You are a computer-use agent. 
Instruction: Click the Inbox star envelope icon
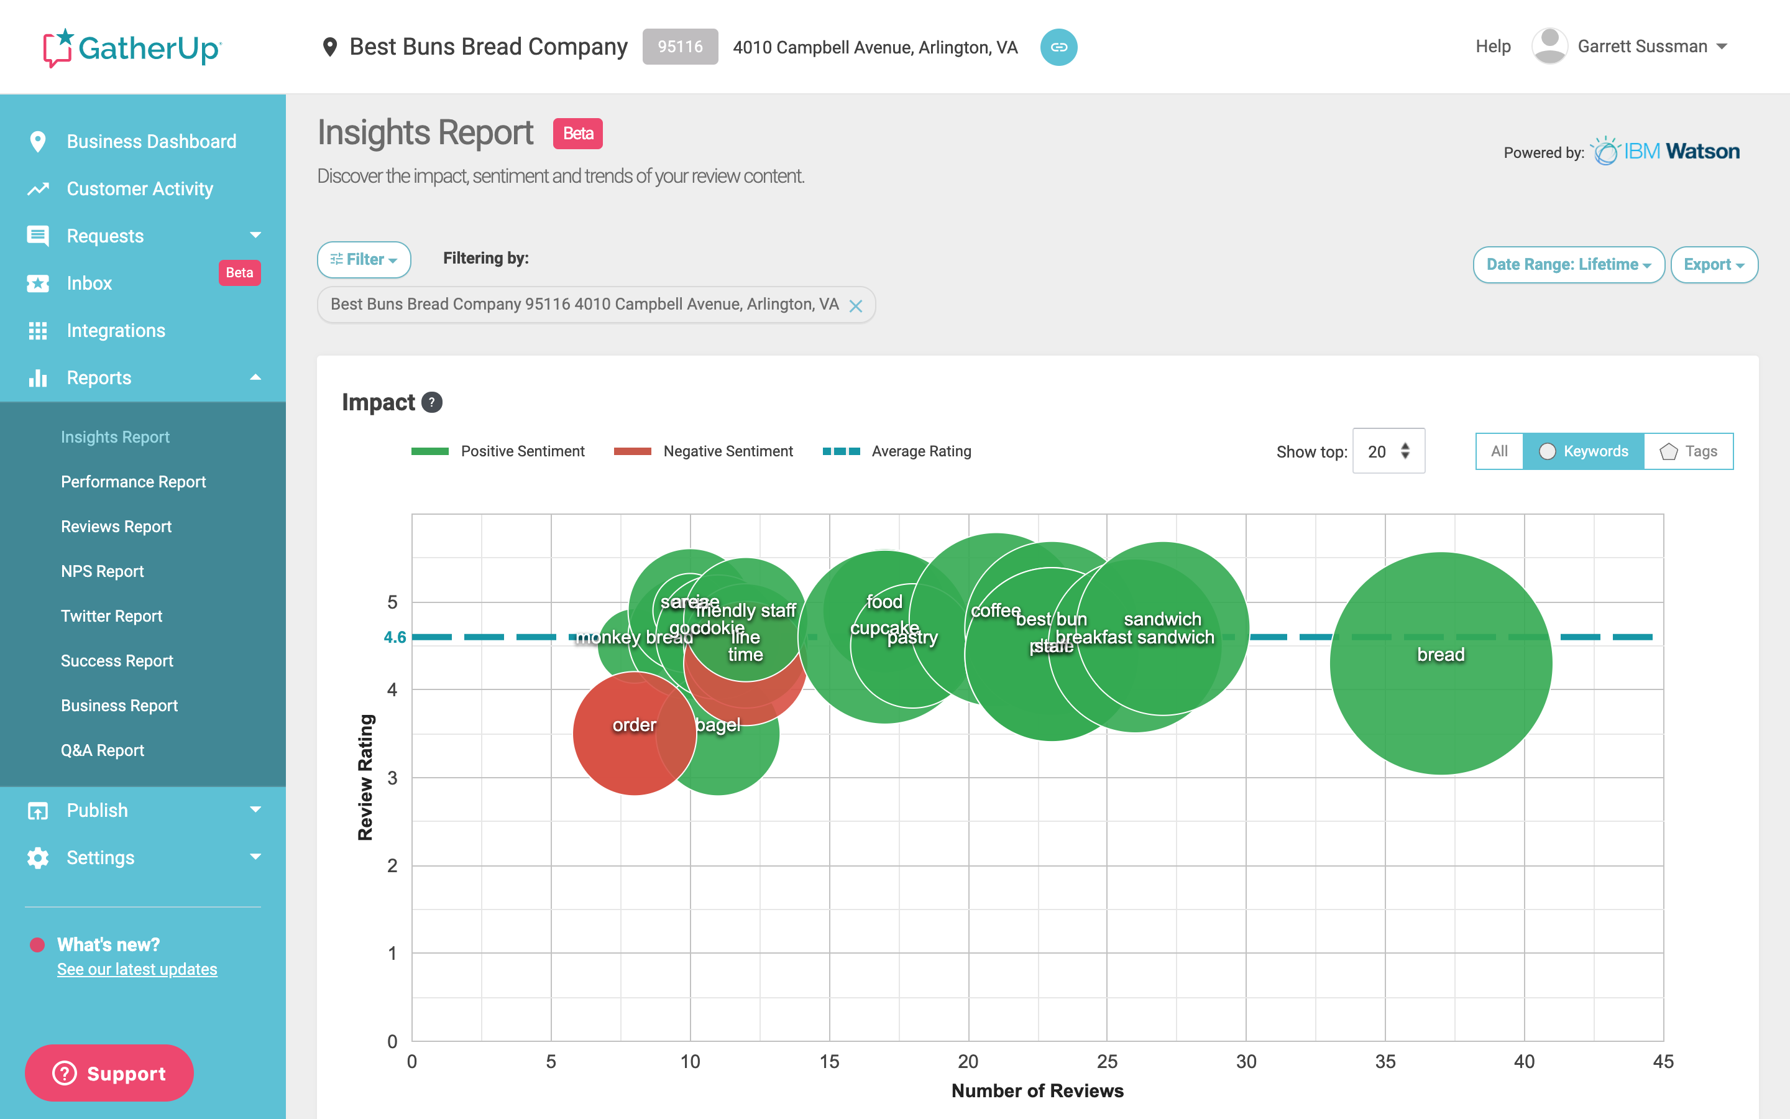point(38,283)
